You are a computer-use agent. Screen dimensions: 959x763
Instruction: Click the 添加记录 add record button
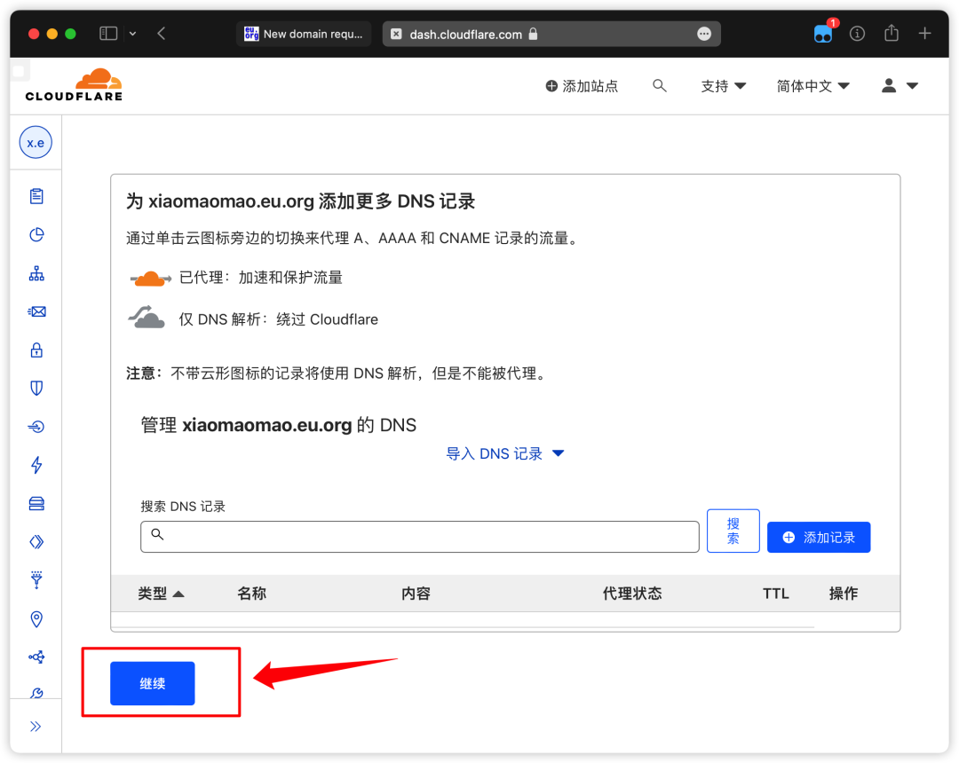click(x=819, y=537)
